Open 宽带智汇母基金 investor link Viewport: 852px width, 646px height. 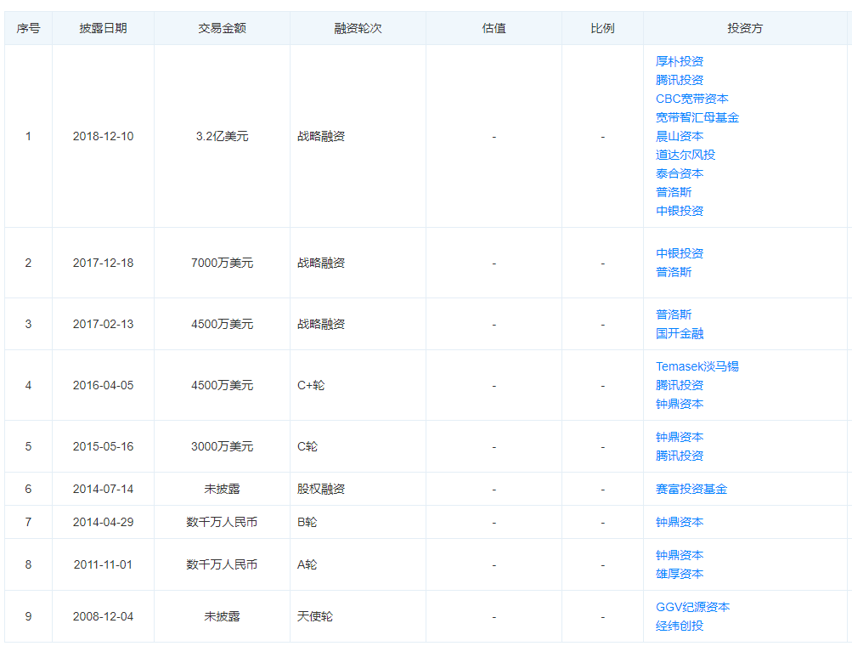(x=697, y=117)
